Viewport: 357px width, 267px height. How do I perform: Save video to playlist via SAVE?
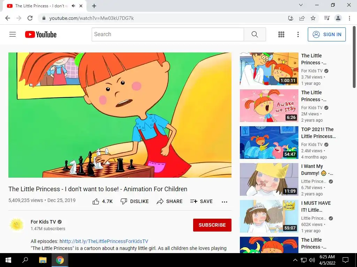point(201,201)
